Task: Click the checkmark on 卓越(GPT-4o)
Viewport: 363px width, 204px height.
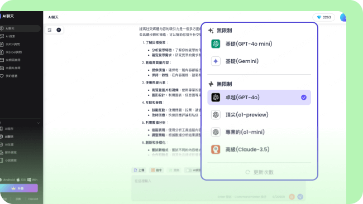Action: tap(304, 98)
